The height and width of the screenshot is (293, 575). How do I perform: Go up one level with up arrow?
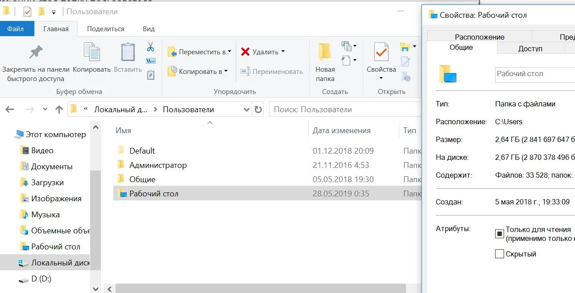click(59, 109)
